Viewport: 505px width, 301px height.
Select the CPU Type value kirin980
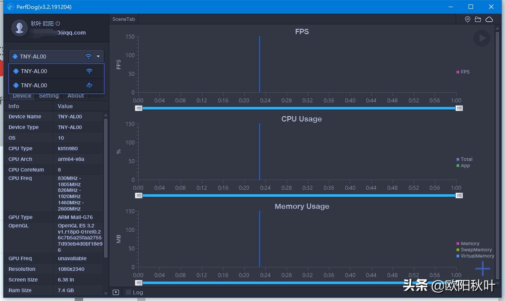point(68,149)
